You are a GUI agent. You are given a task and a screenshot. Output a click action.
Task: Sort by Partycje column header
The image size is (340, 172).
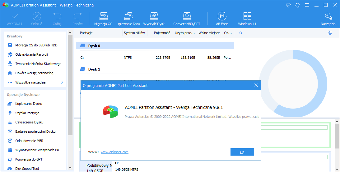[x=86, y=33]
